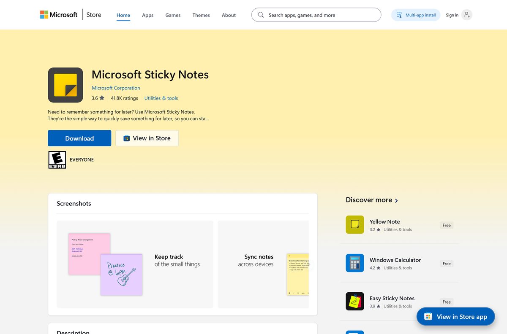Open the Utilities & tools category link
The width and height of the screenshot is (507, 334).
(161, 98)
